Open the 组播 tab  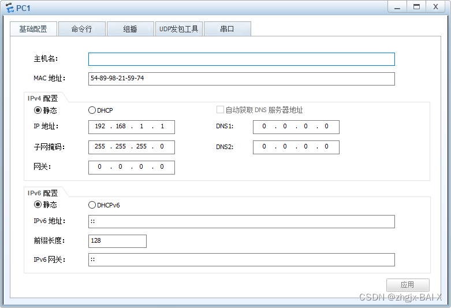coord(131,29)
